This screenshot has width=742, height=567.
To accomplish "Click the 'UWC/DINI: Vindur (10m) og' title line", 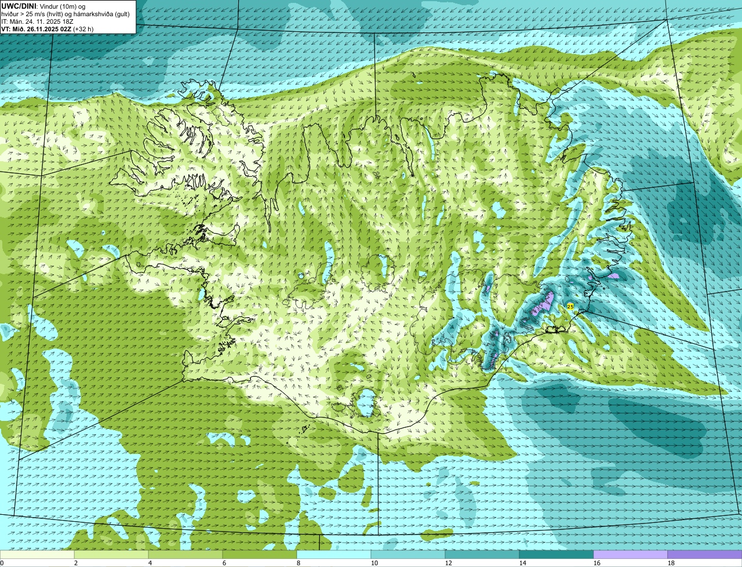I will [43, 6].
